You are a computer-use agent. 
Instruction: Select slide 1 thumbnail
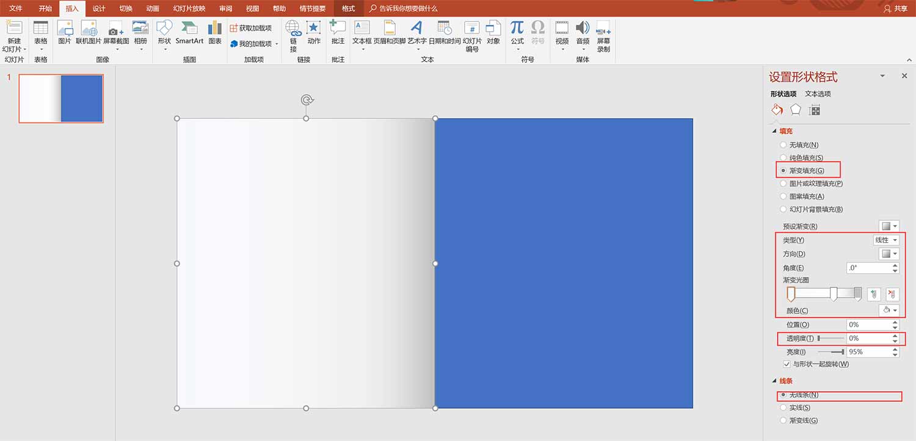(x=61, y=99)
